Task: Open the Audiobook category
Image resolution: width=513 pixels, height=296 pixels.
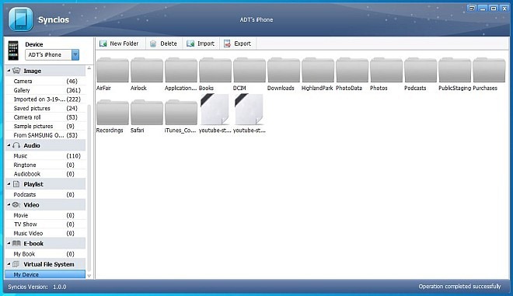Action: click(46, 174)
